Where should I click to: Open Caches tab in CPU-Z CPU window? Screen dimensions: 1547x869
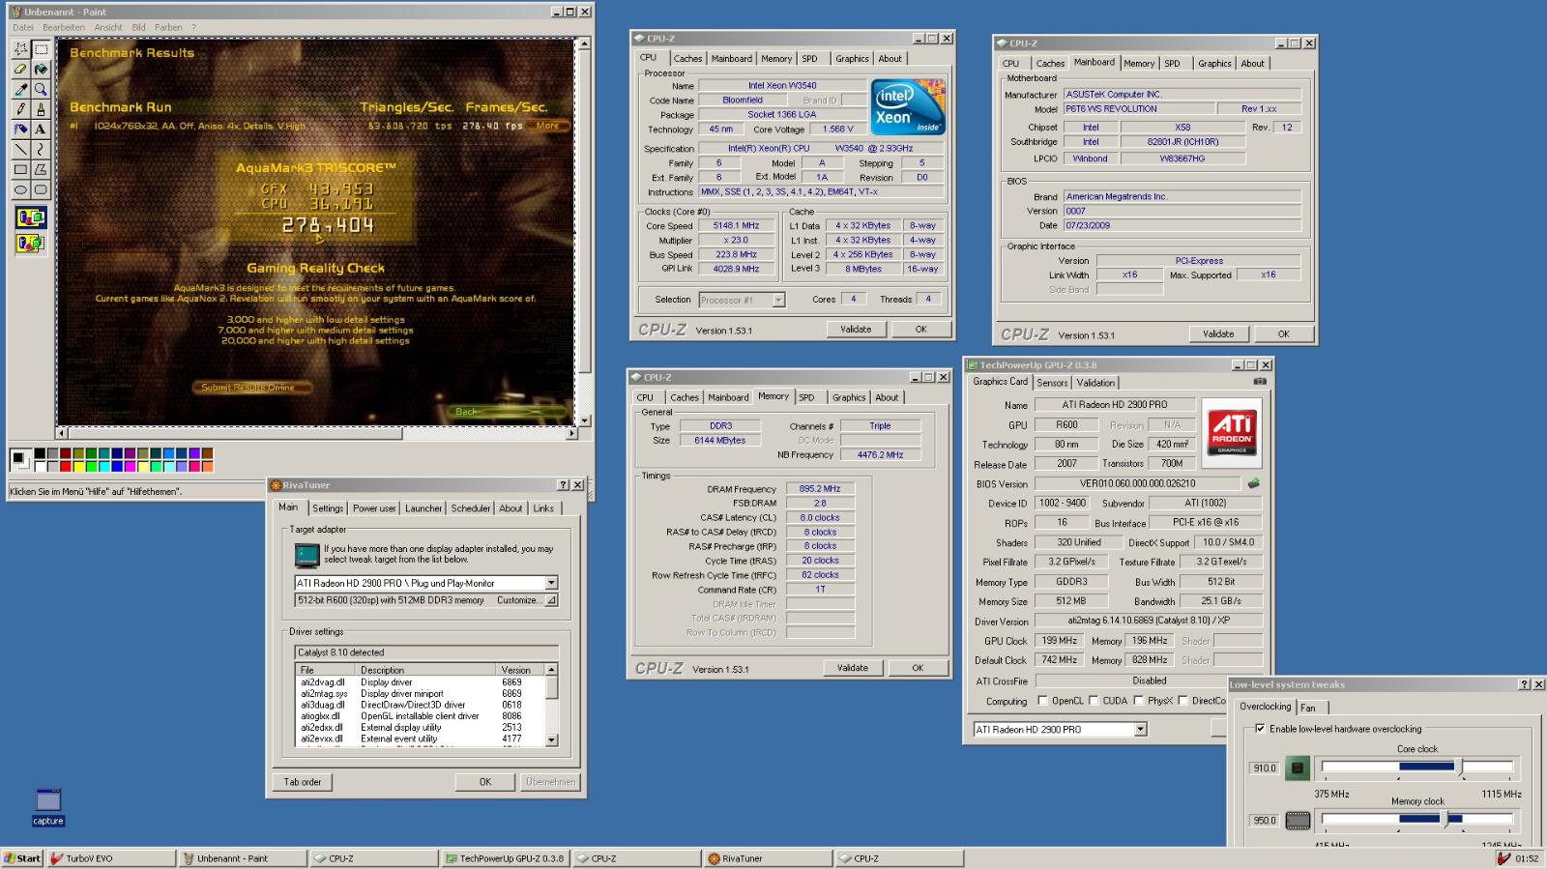(x=687, y=59)
